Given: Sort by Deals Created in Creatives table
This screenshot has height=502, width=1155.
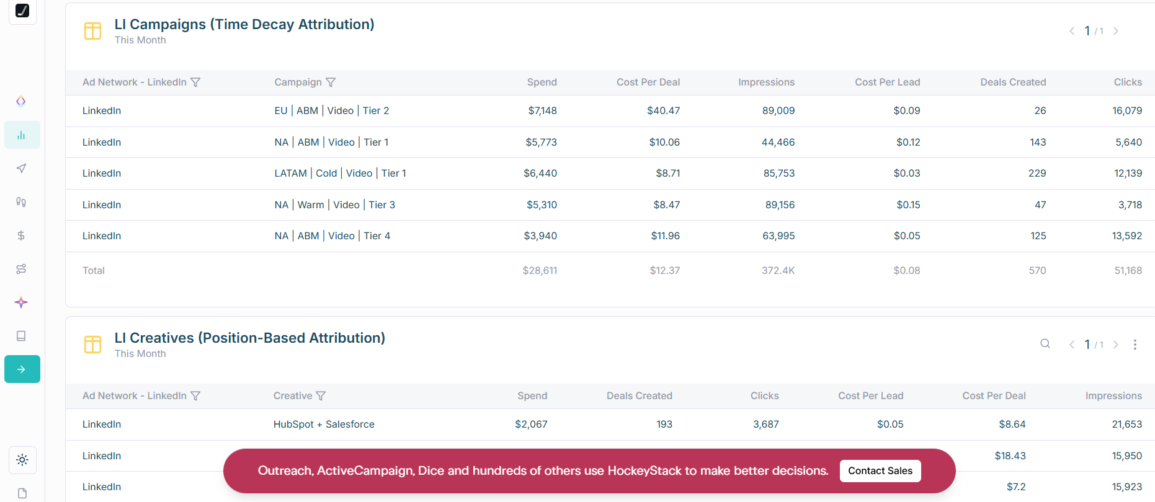Looking at the screenshot, I should [x=640, y=395].
